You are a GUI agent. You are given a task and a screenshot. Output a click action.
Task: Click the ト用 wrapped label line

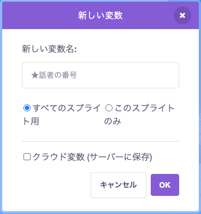pos(31,121)
